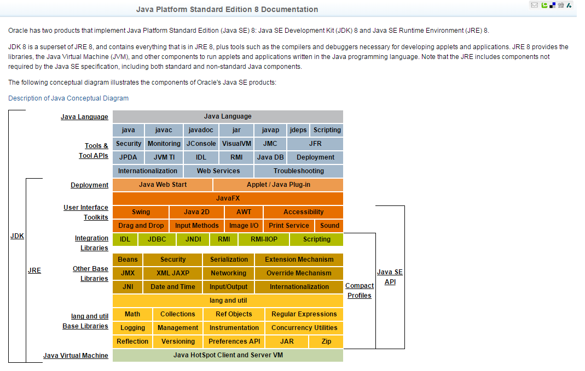585x371 pixels.
Task: Open the Compact Profiles link
Action: [360, 290]
